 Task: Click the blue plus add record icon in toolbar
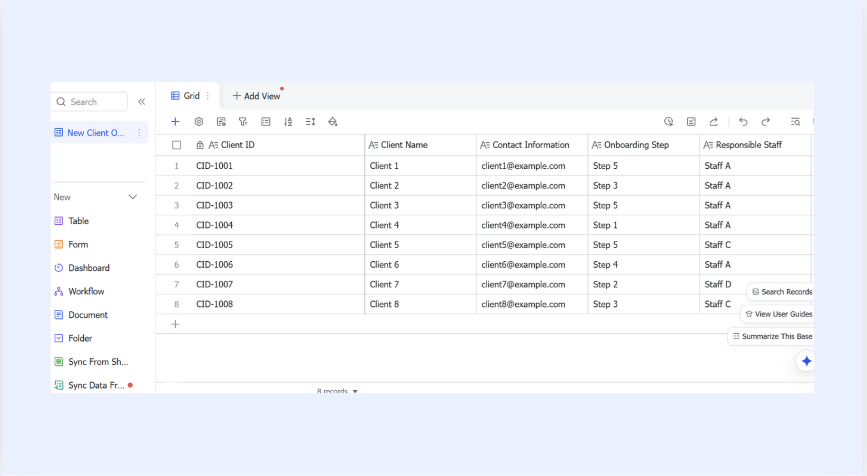175,122
